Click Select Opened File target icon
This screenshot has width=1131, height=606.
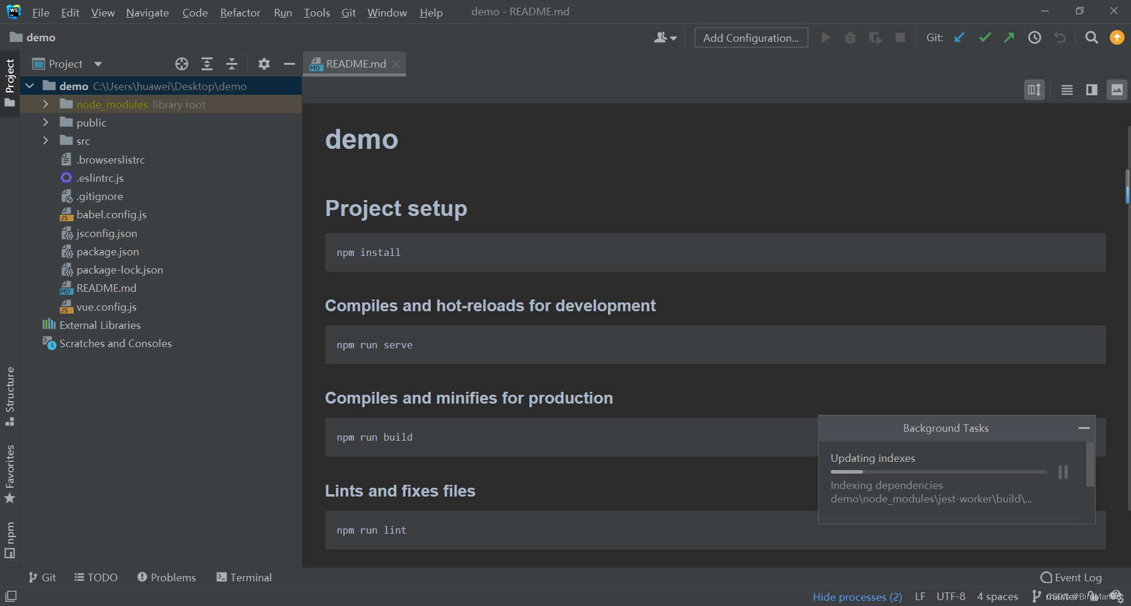181,64
